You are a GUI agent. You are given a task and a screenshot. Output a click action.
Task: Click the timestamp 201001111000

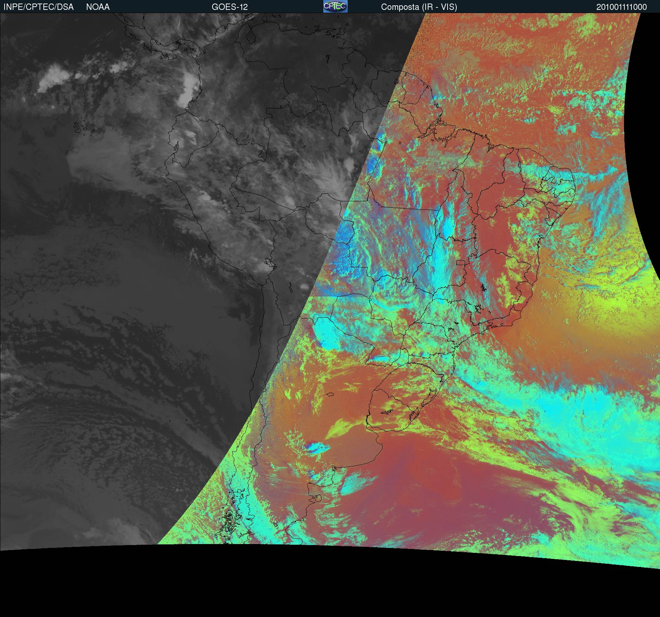click(622, 7)
